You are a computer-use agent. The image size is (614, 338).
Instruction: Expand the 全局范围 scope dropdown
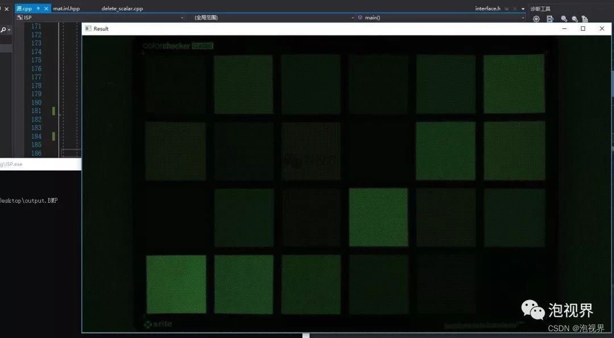click(353, 18)
